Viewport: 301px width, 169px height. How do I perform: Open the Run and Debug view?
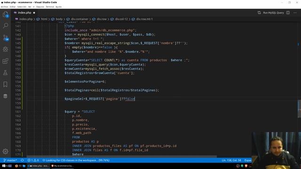(x=5, y=49)
